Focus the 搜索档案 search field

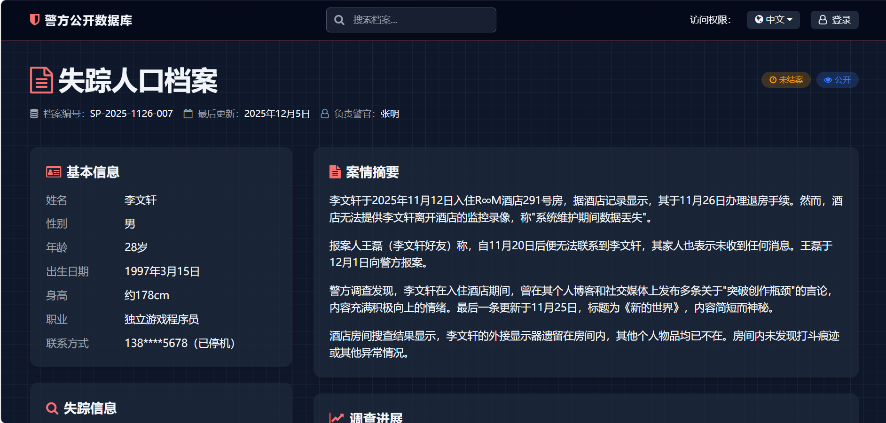411,20
